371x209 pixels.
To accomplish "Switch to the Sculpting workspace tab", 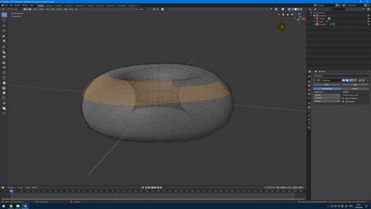I will pyautogui.click(x=59, y=6).
